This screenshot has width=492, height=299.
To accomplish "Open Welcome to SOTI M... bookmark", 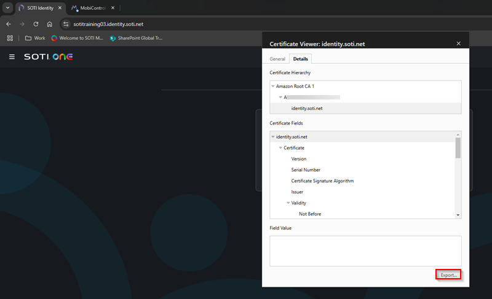I will coord(77,38).
